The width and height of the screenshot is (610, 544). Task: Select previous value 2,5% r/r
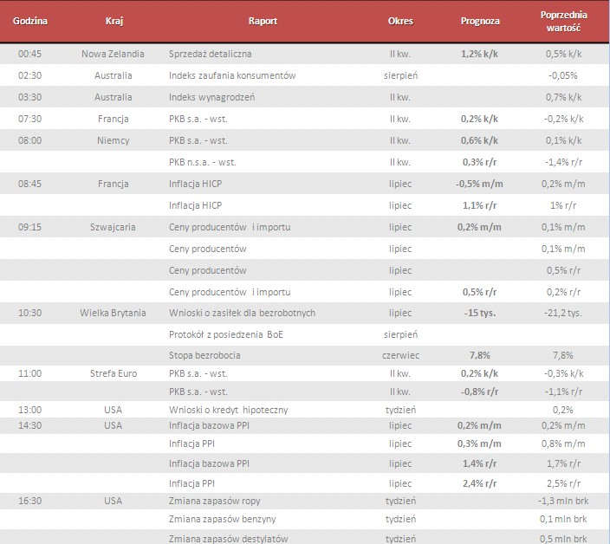click(563, 483)
